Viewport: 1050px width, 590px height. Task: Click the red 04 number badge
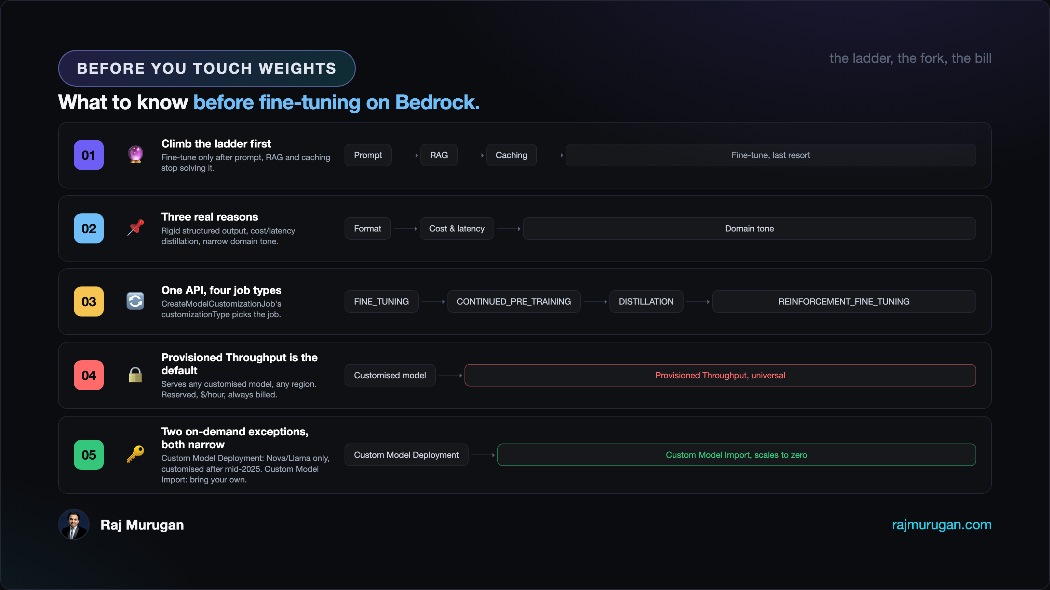pos(89,376)
